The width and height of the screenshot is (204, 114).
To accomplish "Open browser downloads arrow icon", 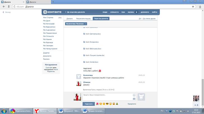I will 200,7.
